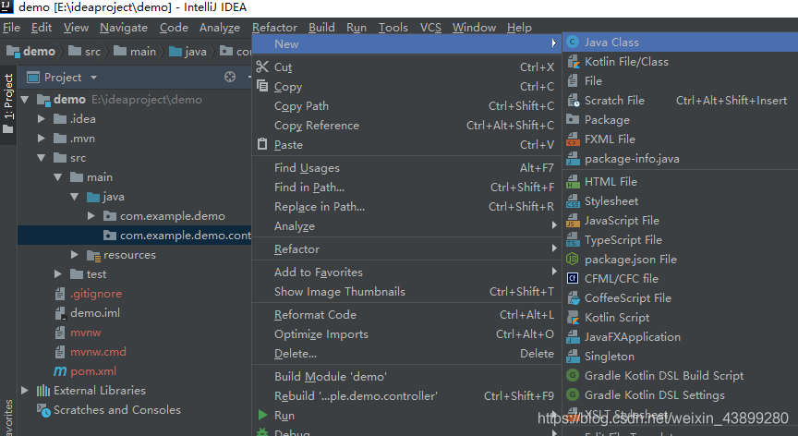Select Java Class in New submenu
Image resolution: width=798 pixels, height=436 pixels.
(x=680, y=42)
